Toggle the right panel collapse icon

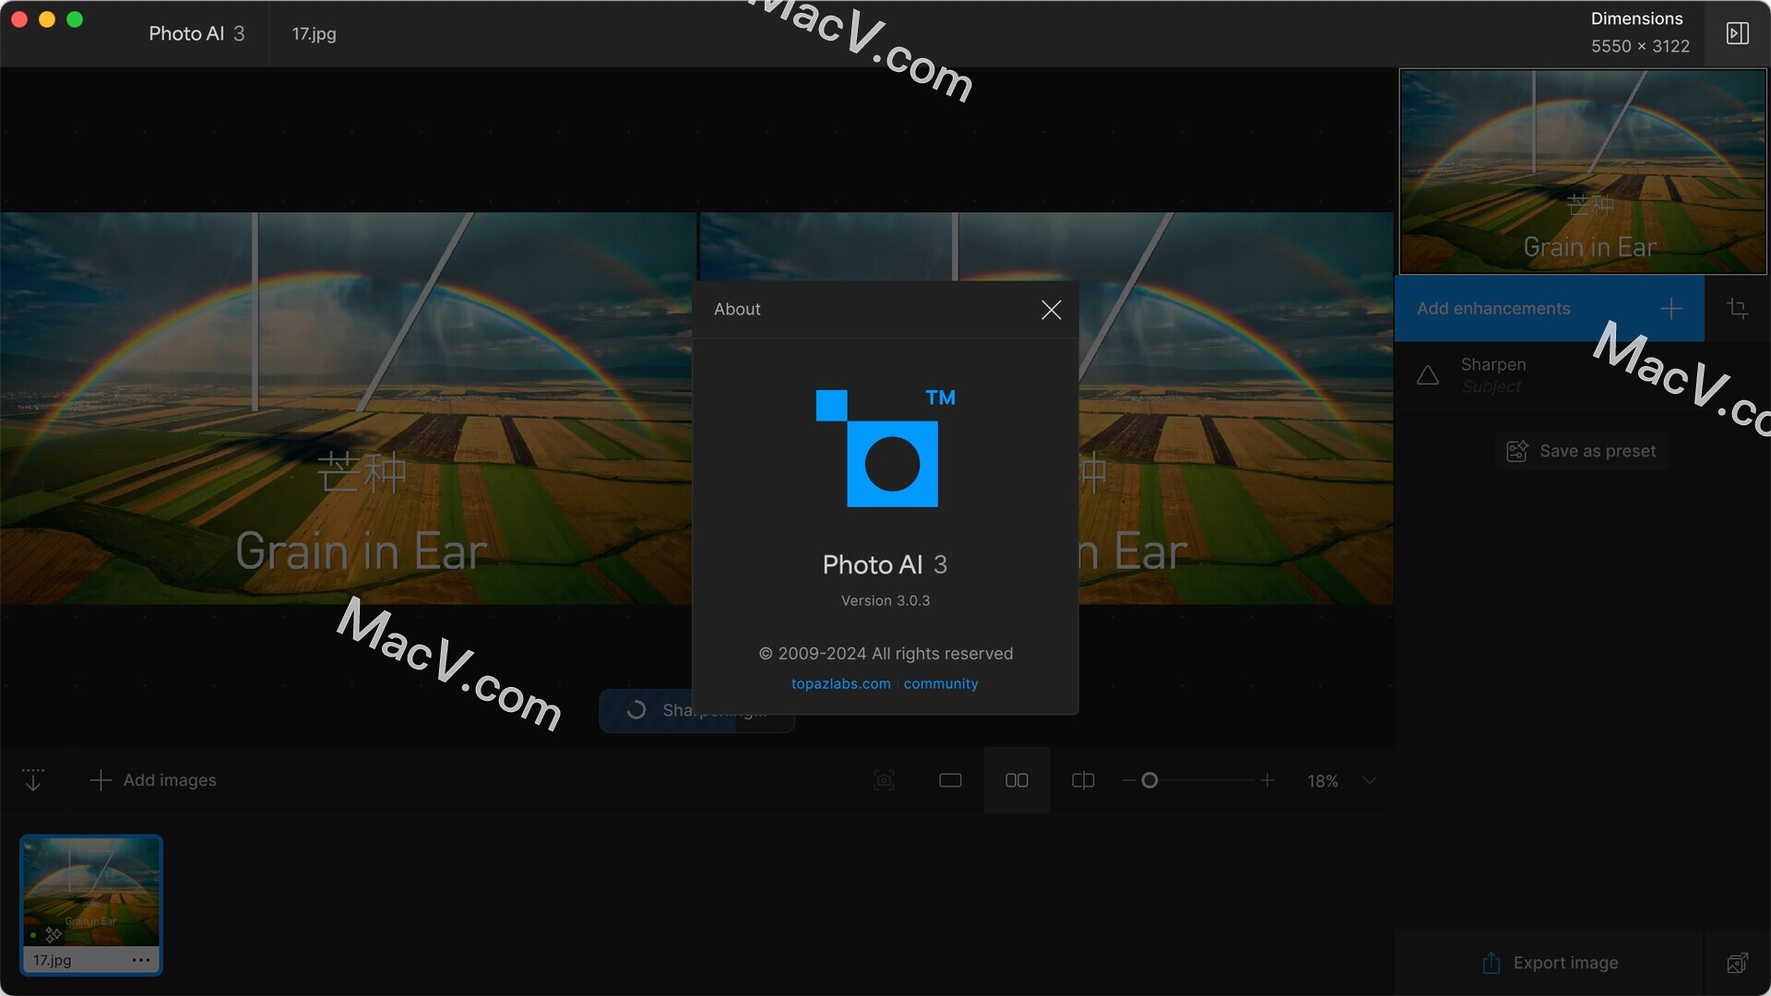1737,34
